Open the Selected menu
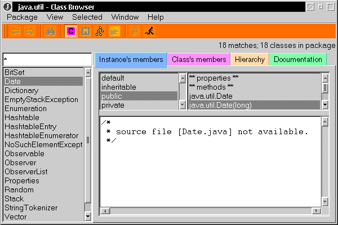Image resolution: width=338 pixels, height=225 pixels. [87, 17]
